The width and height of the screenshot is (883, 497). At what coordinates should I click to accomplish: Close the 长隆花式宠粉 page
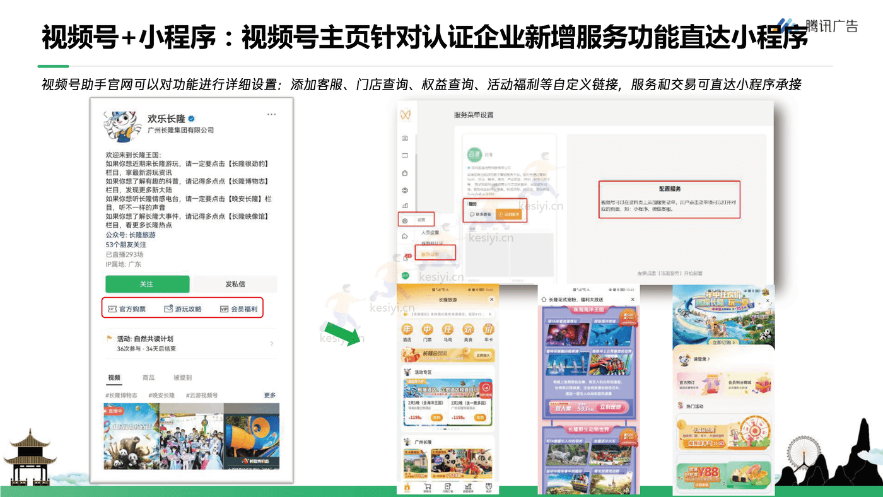click(x=633, y=300)
